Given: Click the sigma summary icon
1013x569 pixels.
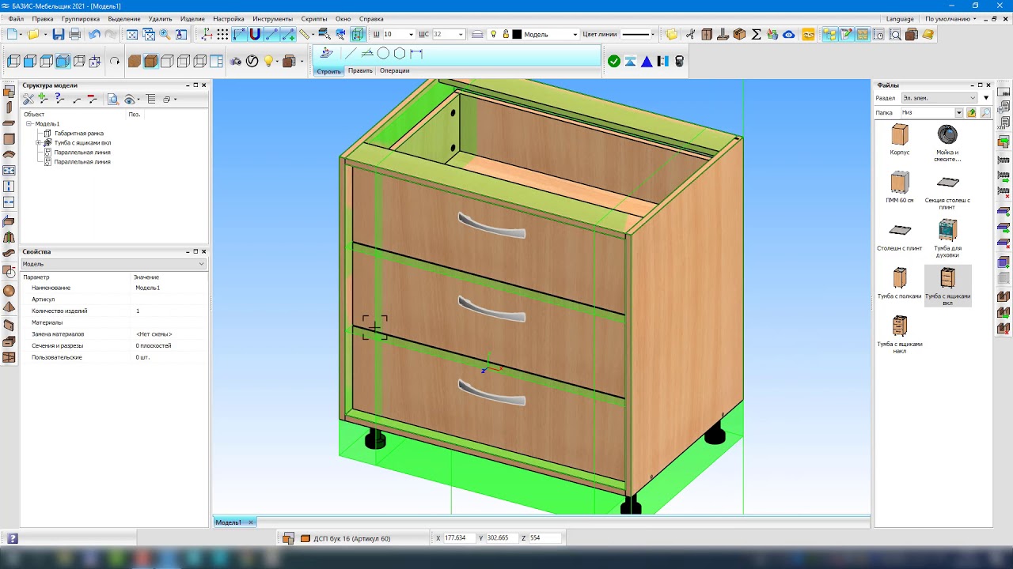Looking at the screenshot, I should click(x=756, y=34).
